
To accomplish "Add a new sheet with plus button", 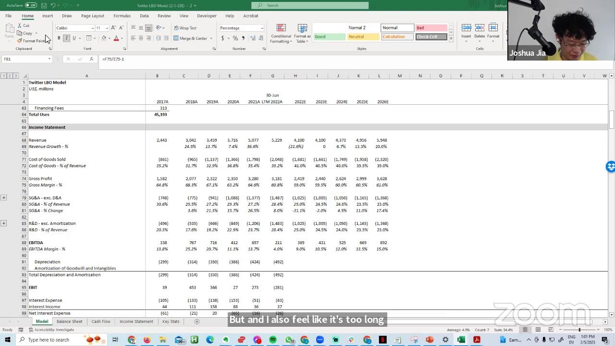I will click(197, 321).
